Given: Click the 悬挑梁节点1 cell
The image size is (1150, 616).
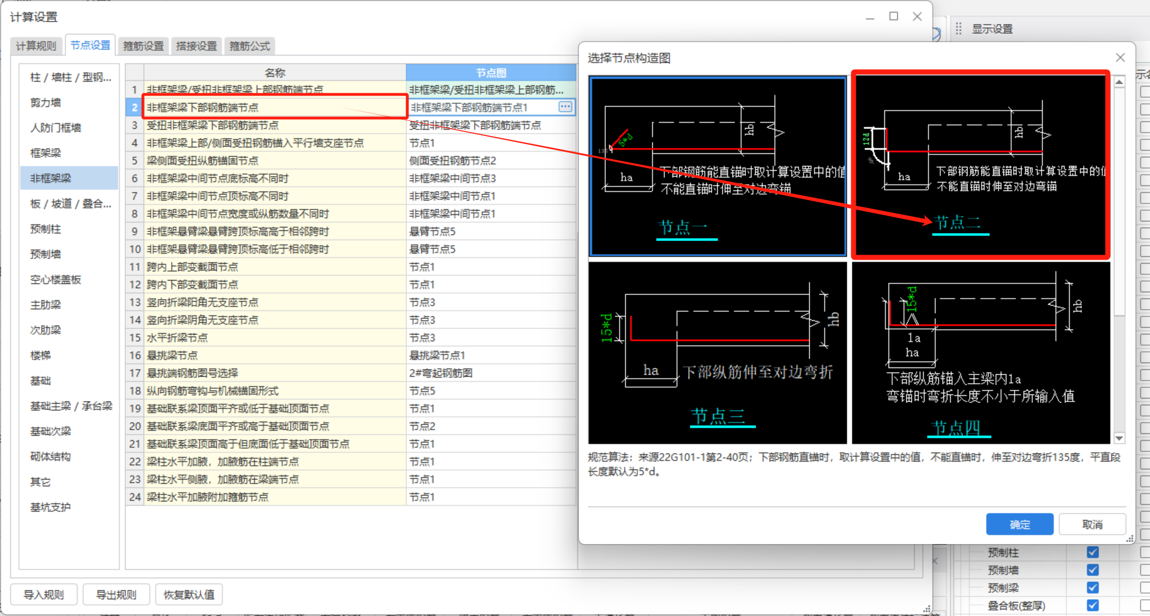Looking at the screenshot, I should (x=491, y=356).
